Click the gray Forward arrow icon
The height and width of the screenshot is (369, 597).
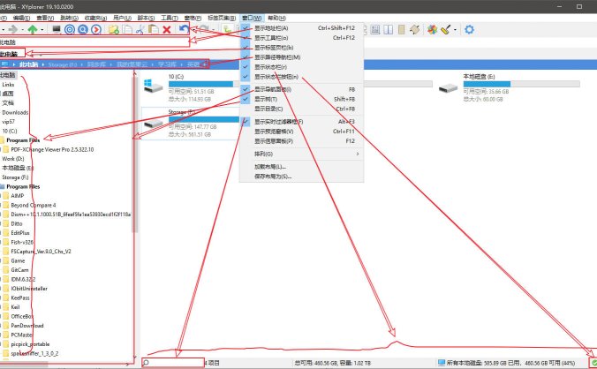click(x=13, y=29)
